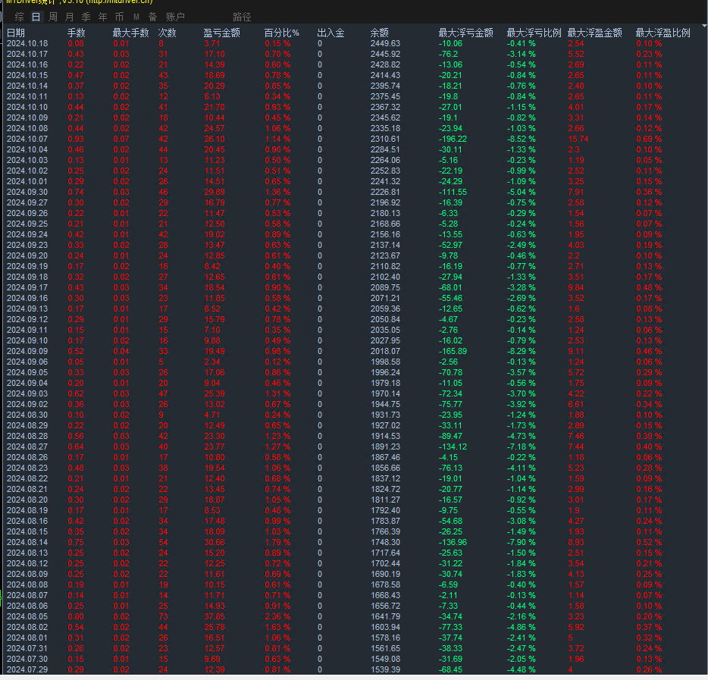Click the 出入金 column header

click(331, 33)
